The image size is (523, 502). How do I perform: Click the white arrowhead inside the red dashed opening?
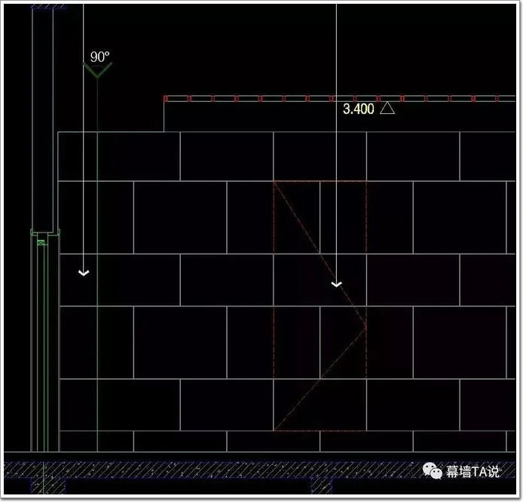click(337, 284)
